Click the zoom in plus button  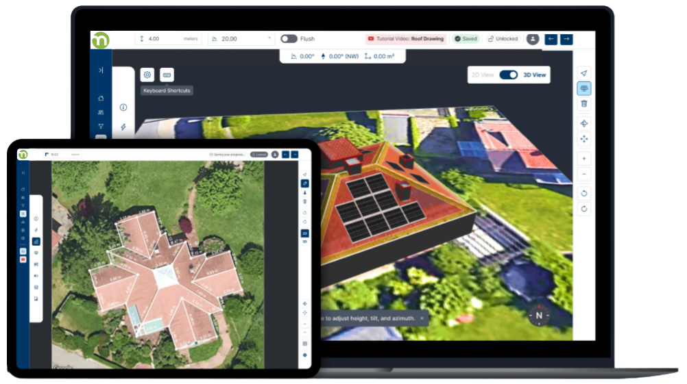pos(584,158)
